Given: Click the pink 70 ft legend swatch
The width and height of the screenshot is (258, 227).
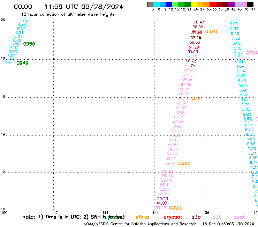Looking at the screenshot, I should (x=244, y=4).
